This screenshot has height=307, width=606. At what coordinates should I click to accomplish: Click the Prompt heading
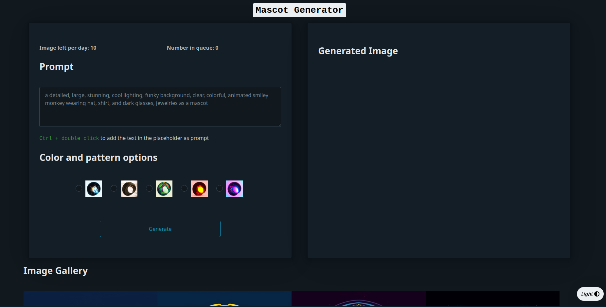tap(56, 67)
